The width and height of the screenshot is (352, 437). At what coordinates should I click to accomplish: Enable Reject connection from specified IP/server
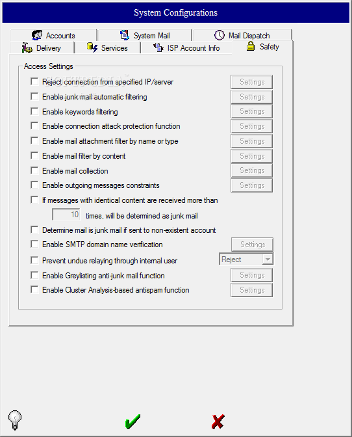click(x=34, y=82)
